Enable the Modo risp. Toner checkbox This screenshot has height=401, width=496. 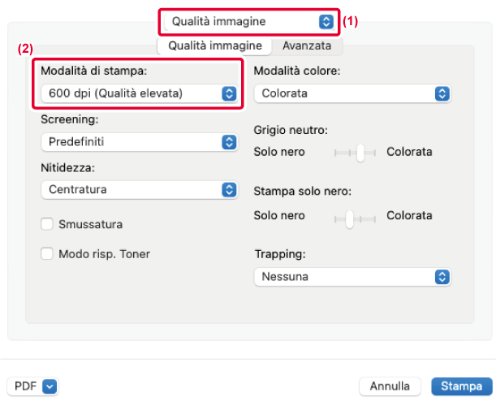tap(47, 253)
